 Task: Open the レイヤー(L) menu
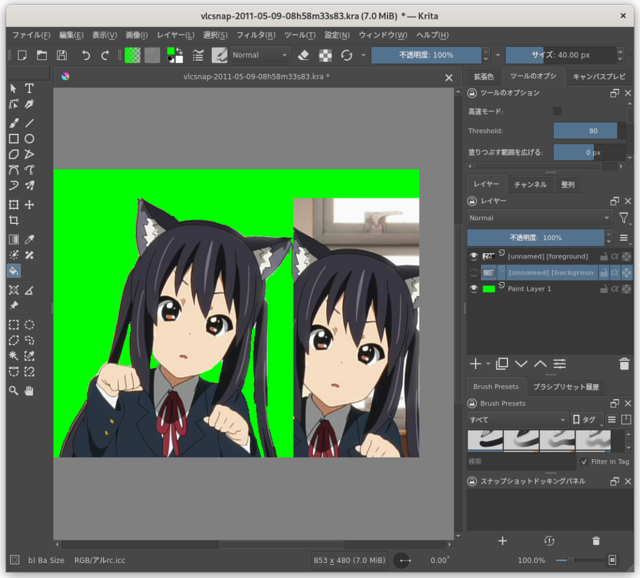point(176,35)
